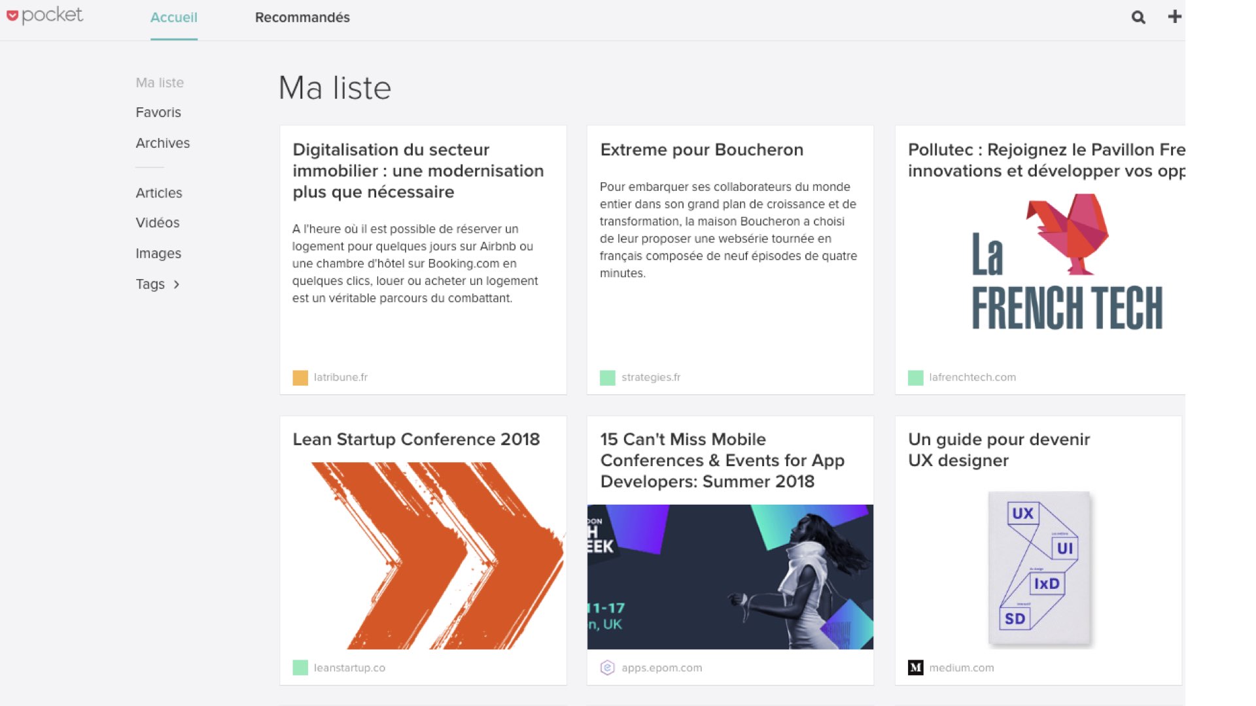Click the orange chevrons Lean Startup image
Image resolution: width=1256 pixels, height=706 pixels.
(438, 556)
